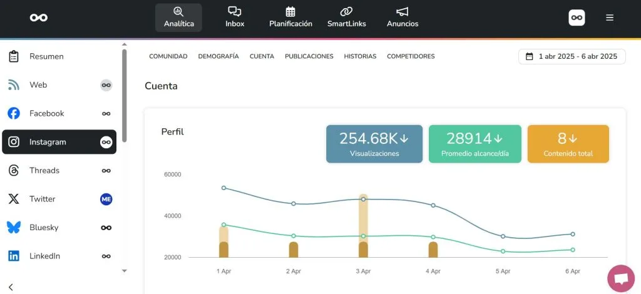Click the 1 Apr visualizaciones data point

coord(223,188)
